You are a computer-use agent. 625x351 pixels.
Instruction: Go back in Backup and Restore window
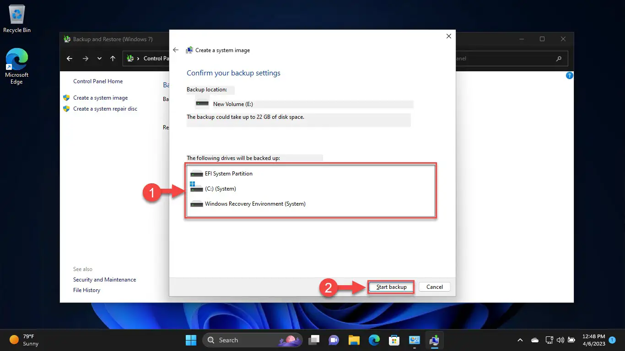[x=70, y=58]
